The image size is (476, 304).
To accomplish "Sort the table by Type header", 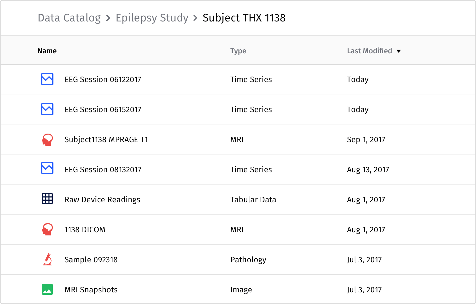I will pos(238,51).
